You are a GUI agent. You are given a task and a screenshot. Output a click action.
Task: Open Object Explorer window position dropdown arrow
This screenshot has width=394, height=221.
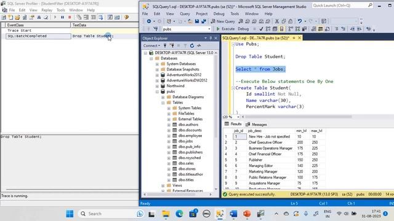pos(206,38)
